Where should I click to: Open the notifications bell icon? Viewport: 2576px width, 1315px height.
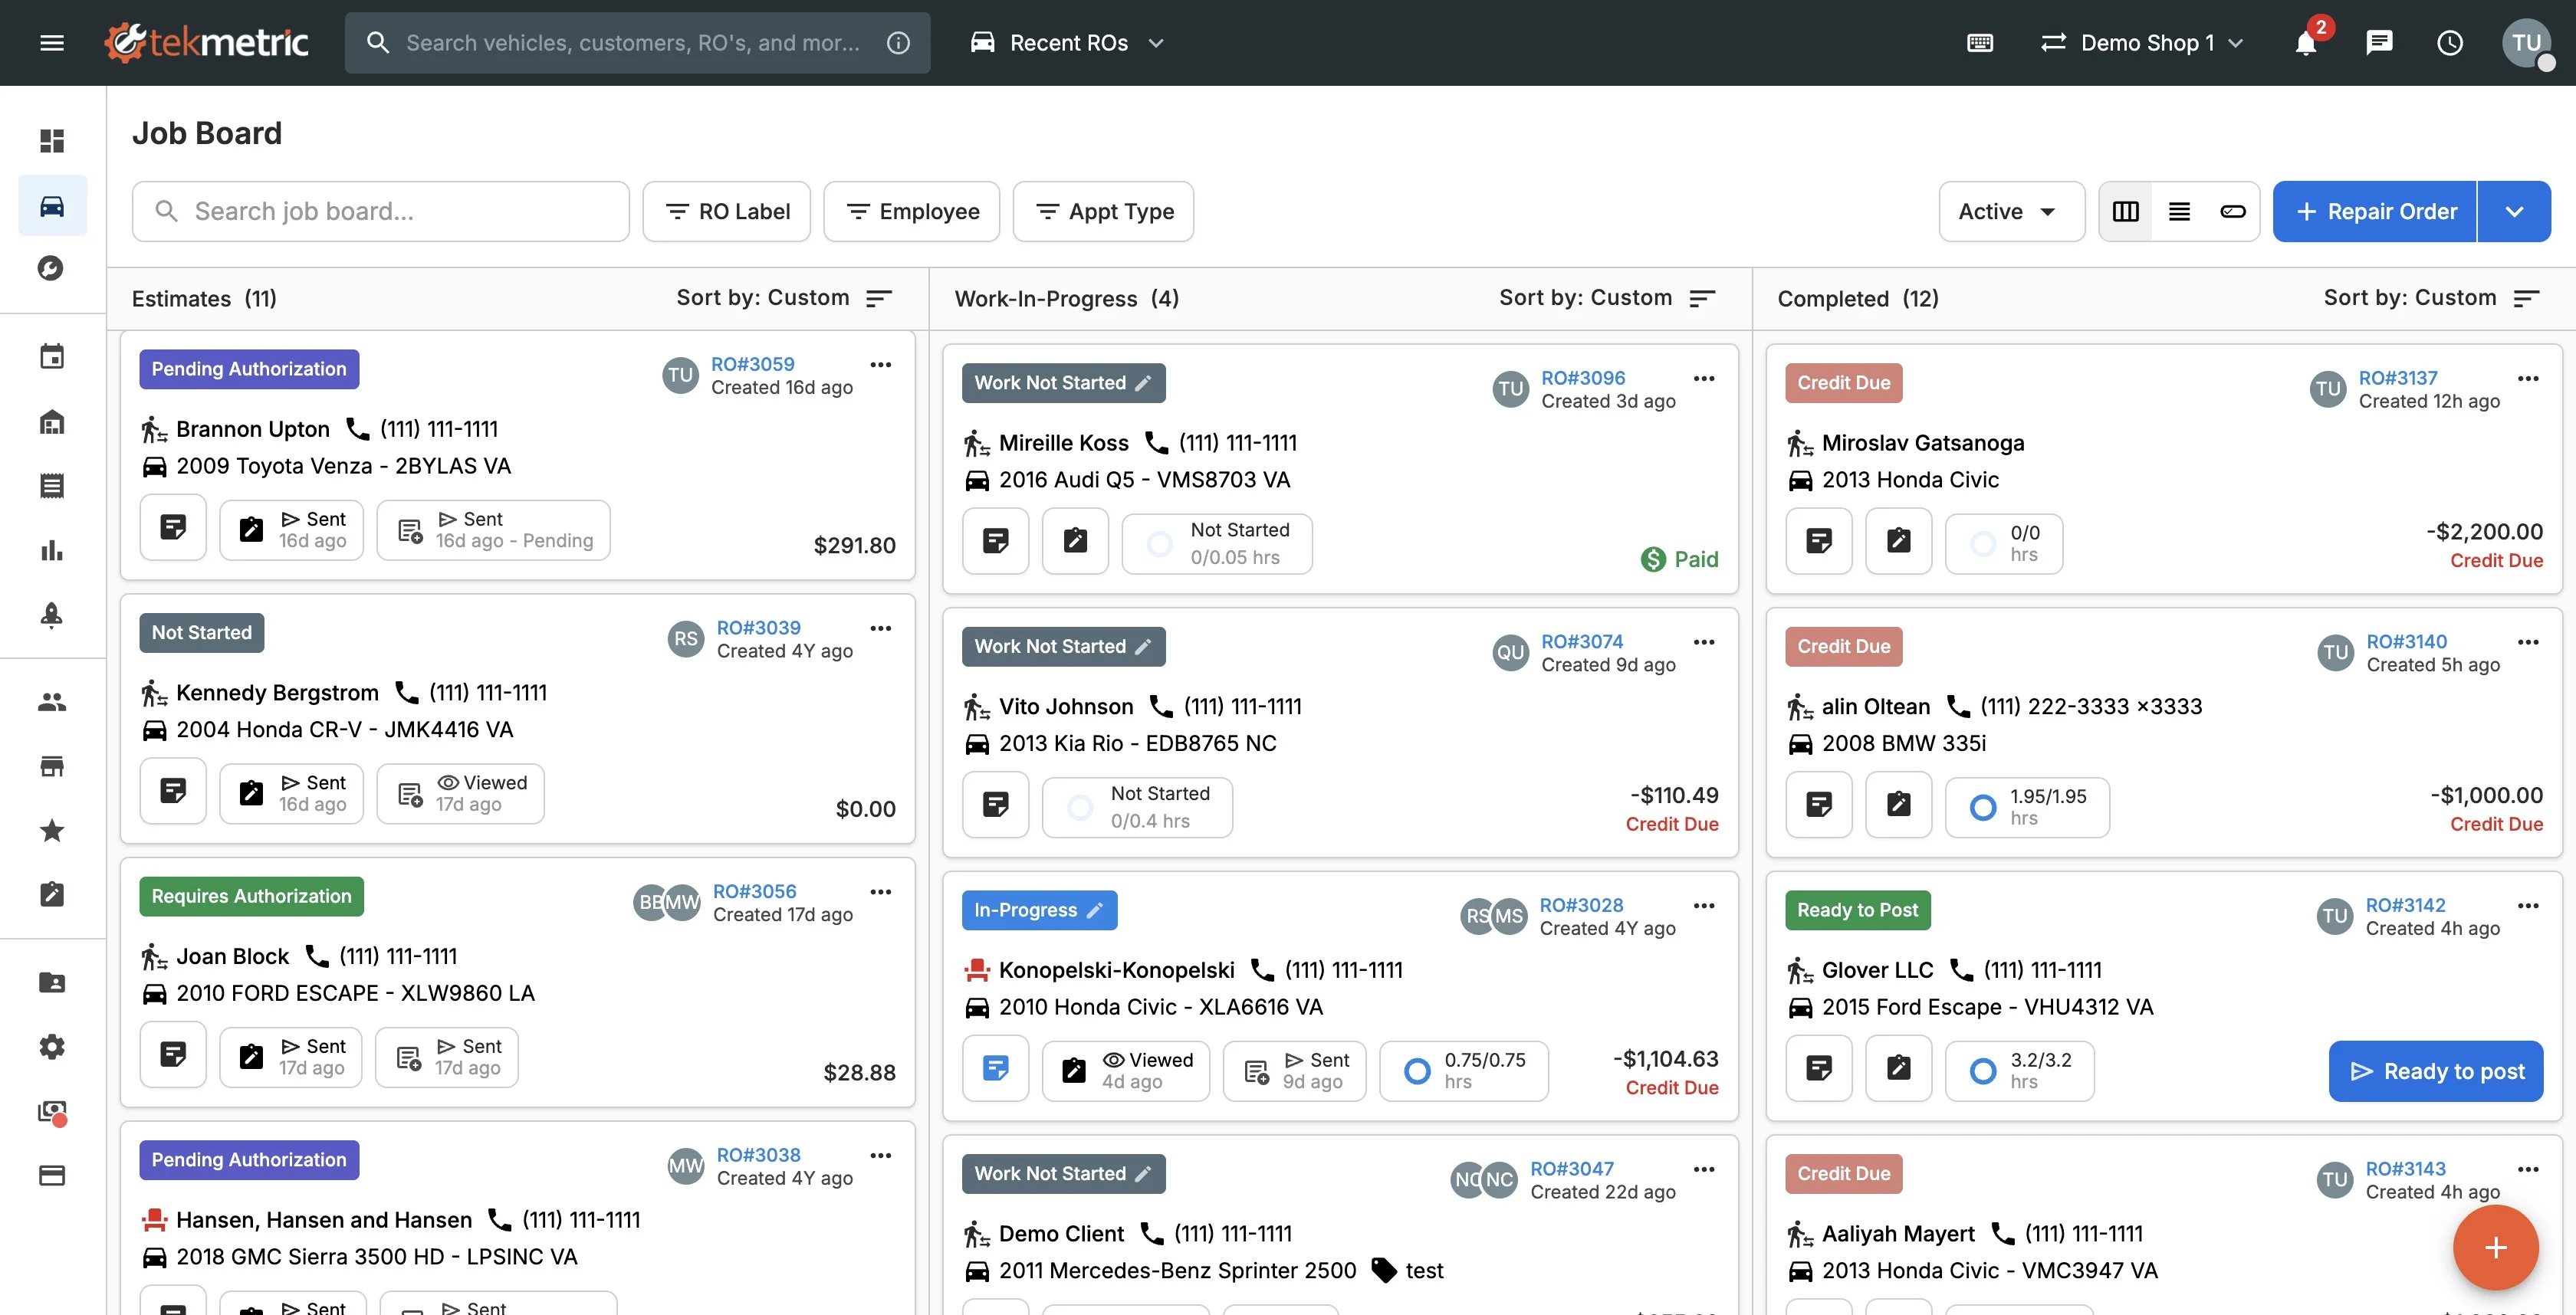click(x=2305, y=43)
